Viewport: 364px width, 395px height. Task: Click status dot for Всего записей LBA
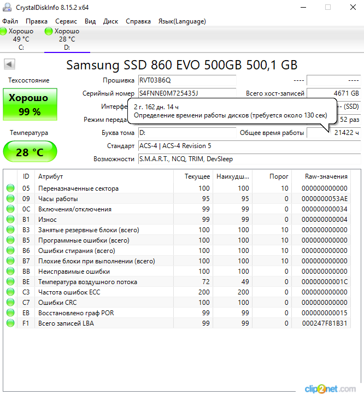(10, 323)
